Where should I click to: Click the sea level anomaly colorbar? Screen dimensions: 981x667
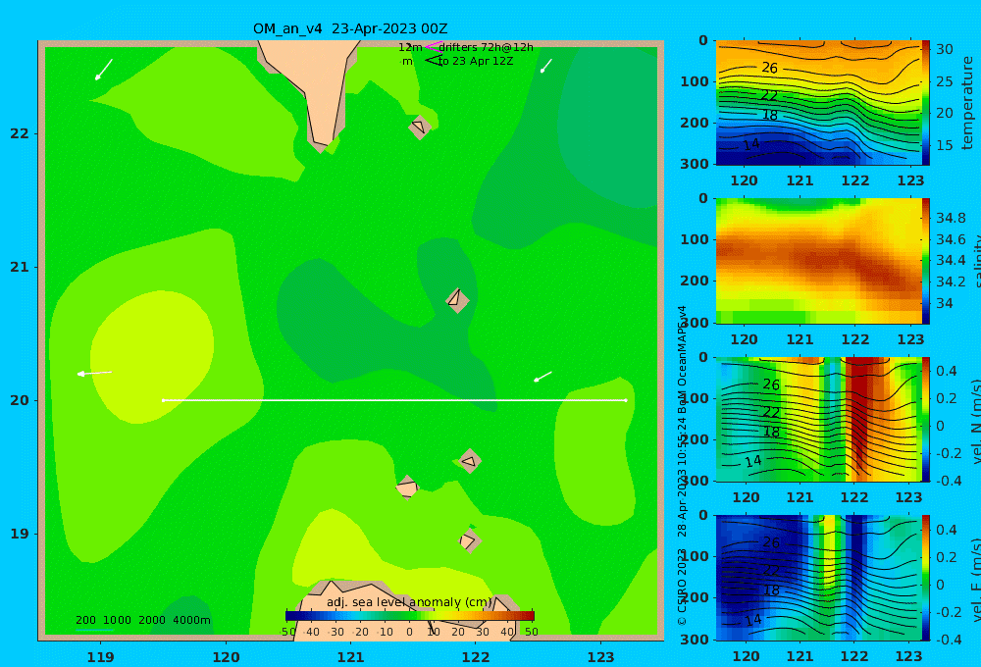tap(410, 616)
